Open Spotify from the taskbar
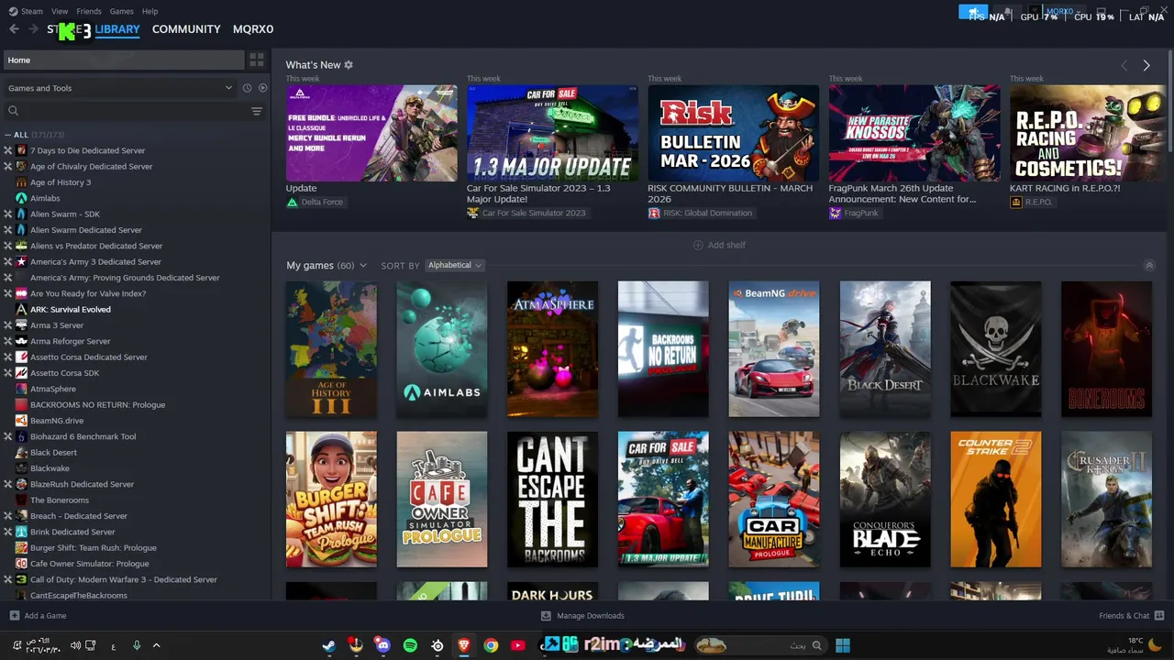 click(410, 645)
